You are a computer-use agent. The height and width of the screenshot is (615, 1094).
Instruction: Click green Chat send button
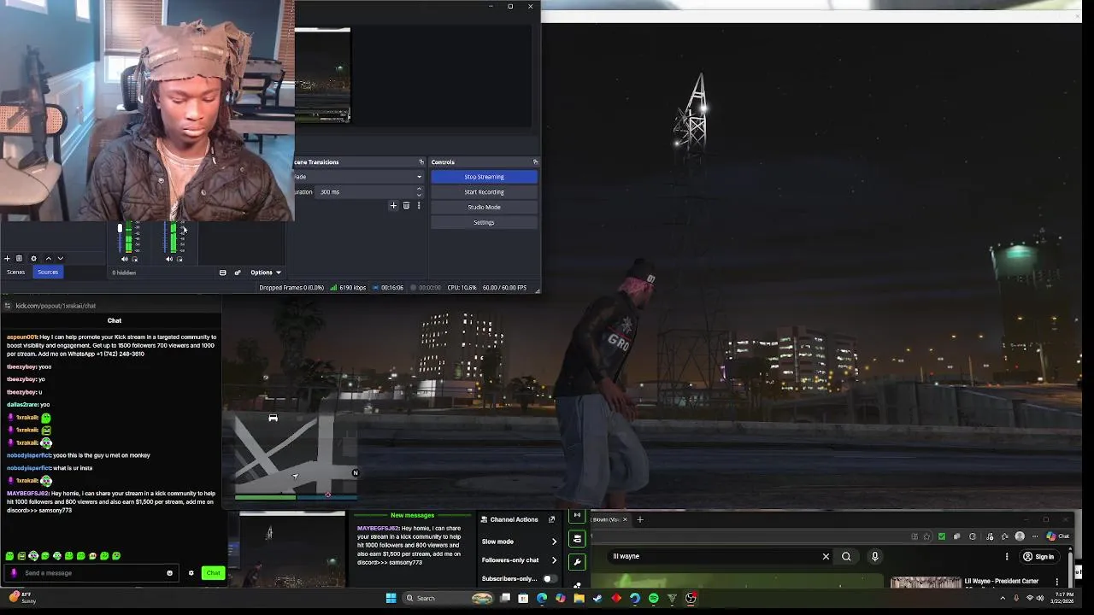tap(213, 573)
